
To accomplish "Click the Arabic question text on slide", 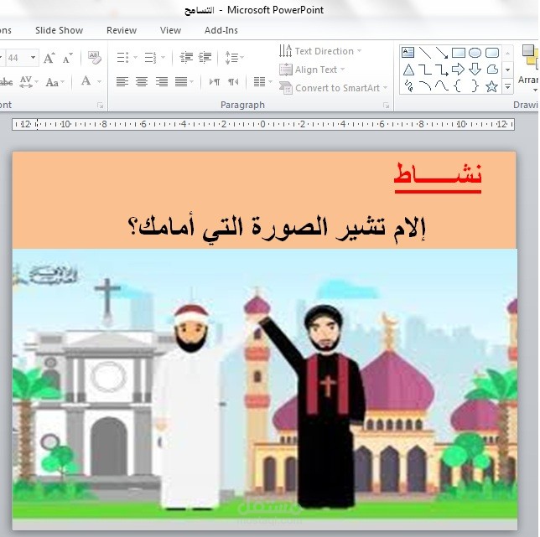I will (x=277, y=228).
